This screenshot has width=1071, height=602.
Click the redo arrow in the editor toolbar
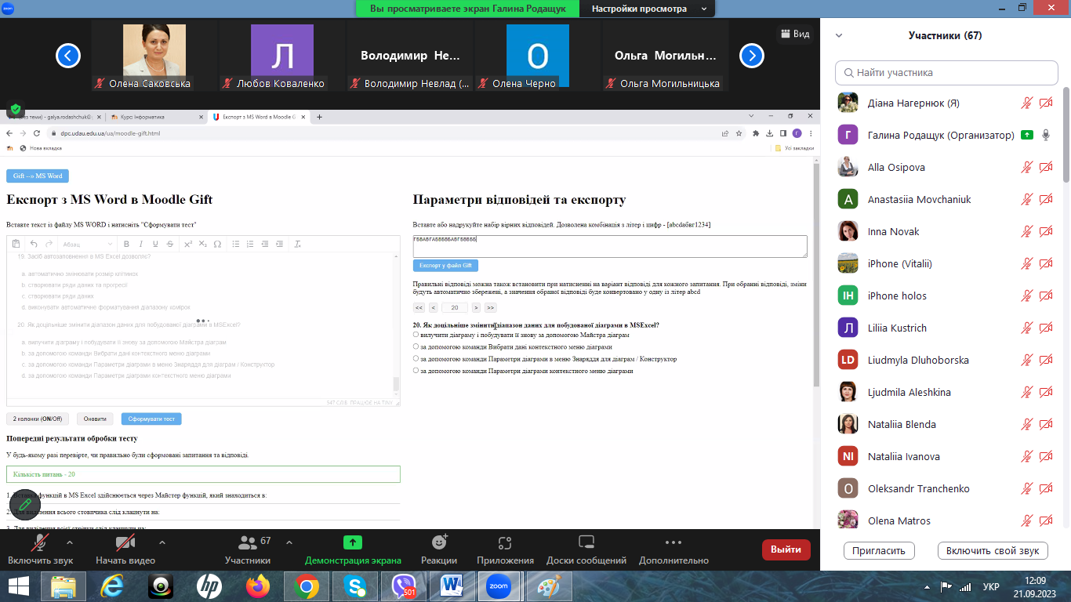tap(49, 245)
